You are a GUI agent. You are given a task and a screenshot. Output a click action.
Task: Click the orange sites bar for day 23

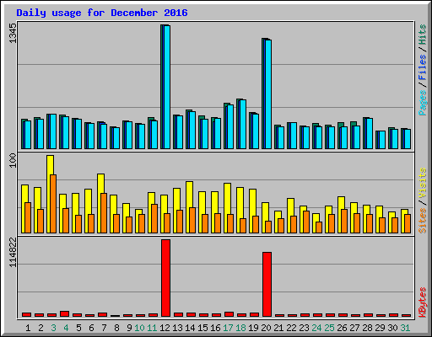click(x=306, y=222)
